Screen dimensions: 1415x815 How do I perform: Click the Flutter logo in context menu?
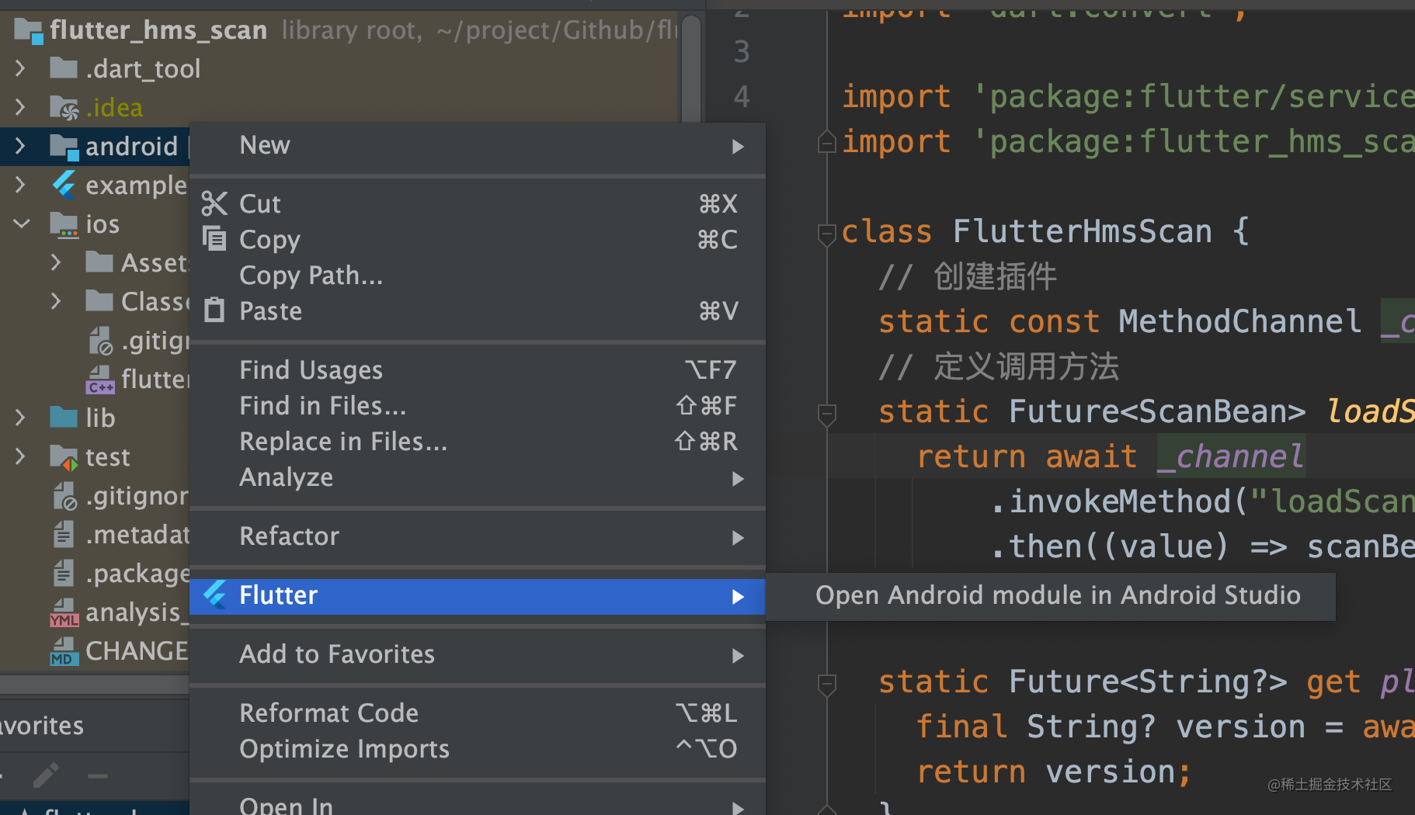tap(214, 595)
